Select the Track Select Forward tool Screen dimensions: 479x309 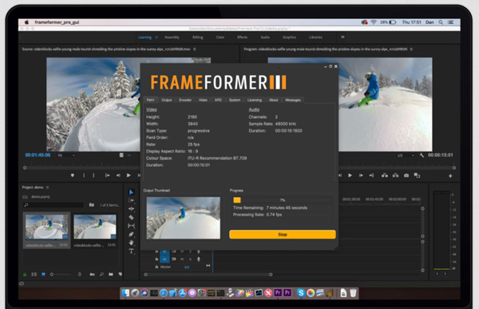(x=131, y=200)
